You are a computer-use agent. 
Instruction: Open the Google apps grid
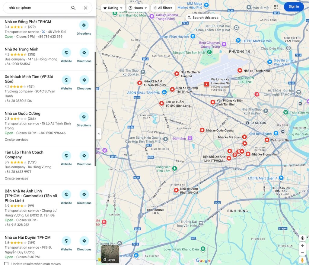click(276, 7)
